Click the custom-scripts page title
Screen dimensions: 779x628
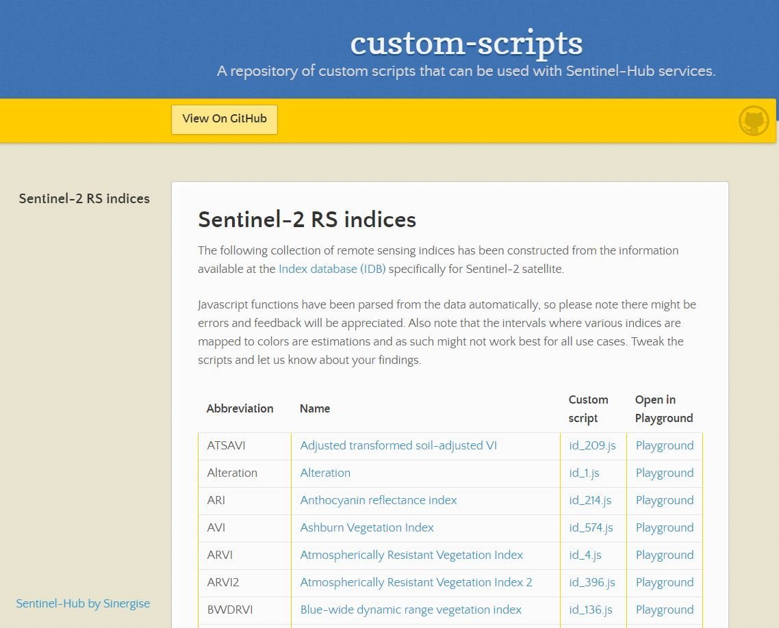point(466,42)
